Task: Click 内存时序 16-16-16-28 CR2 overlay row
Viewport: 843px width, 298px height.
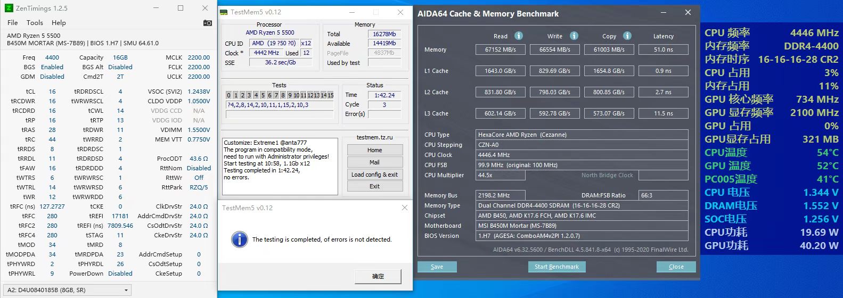Action: pyautogui.click(x=772, y=59)
